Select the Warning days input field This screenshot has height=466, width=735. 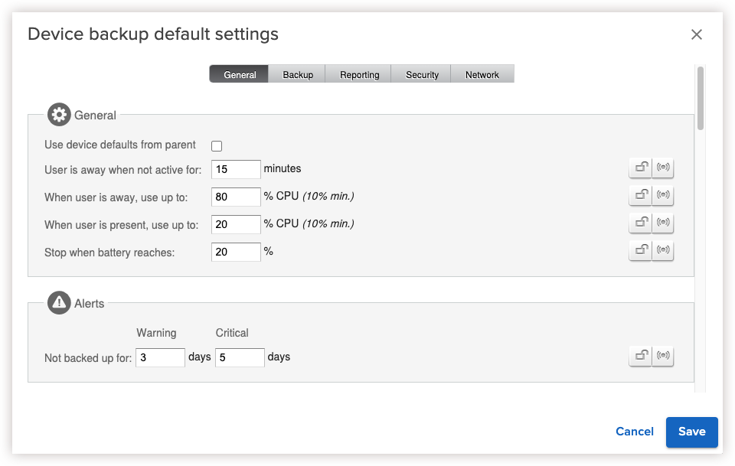click(160, 357)
